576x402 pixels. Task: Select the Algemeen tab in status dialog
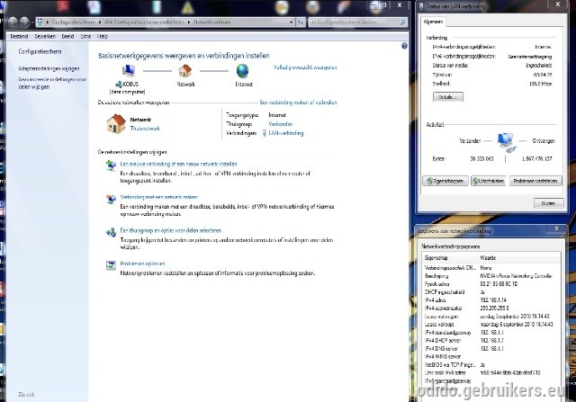433,22
